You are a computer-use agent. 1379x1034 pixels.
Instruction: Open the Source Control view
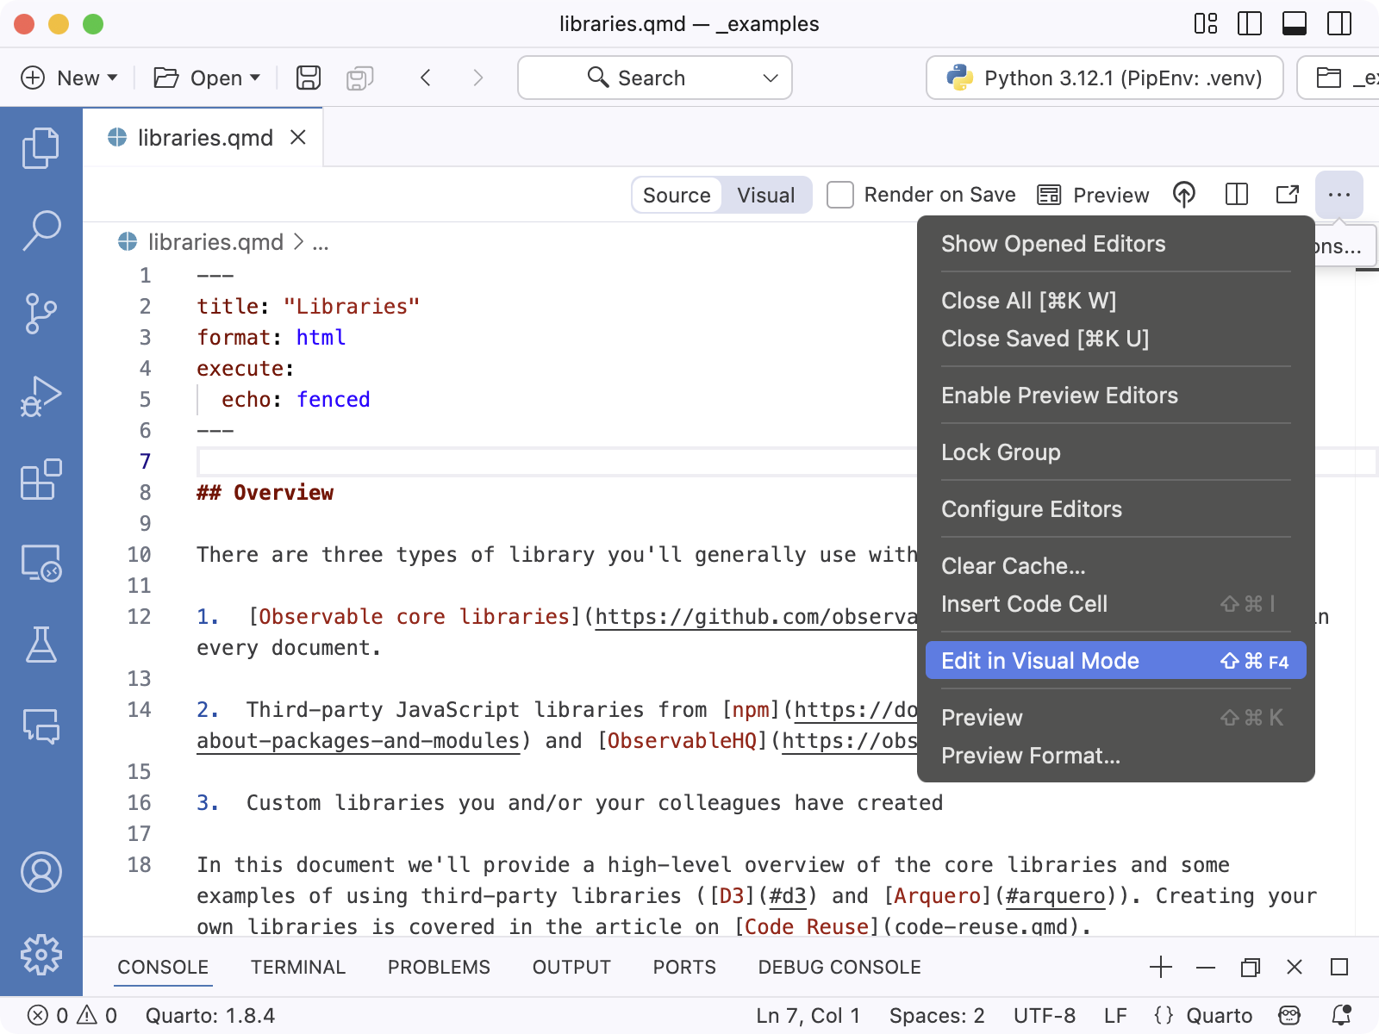point(41,312)
